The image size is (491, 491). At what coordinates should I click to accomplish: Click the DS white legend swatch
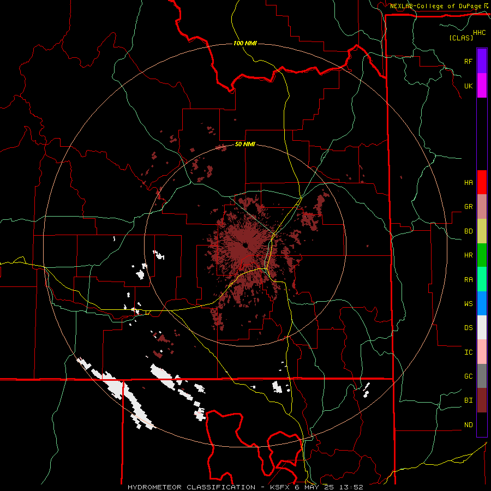pos(482,327)
